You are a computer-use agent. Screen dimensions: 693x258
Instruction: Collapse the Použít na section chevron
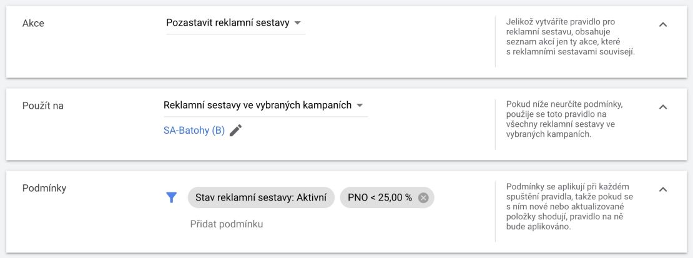coord(663,107)
